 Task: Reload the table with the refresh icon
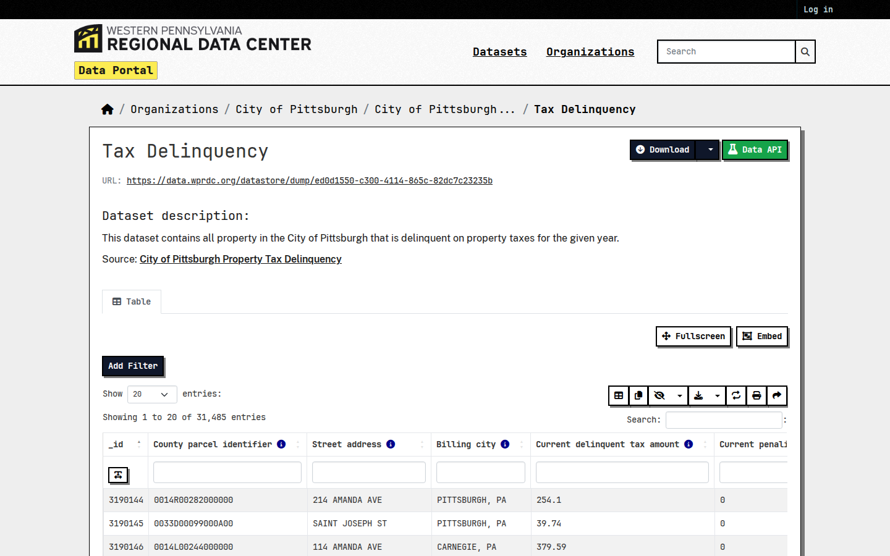coord(736,395)
